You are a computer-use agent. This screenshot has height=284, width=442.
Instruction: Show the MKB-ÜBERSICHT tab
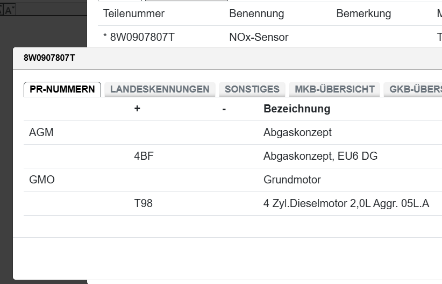334,89
